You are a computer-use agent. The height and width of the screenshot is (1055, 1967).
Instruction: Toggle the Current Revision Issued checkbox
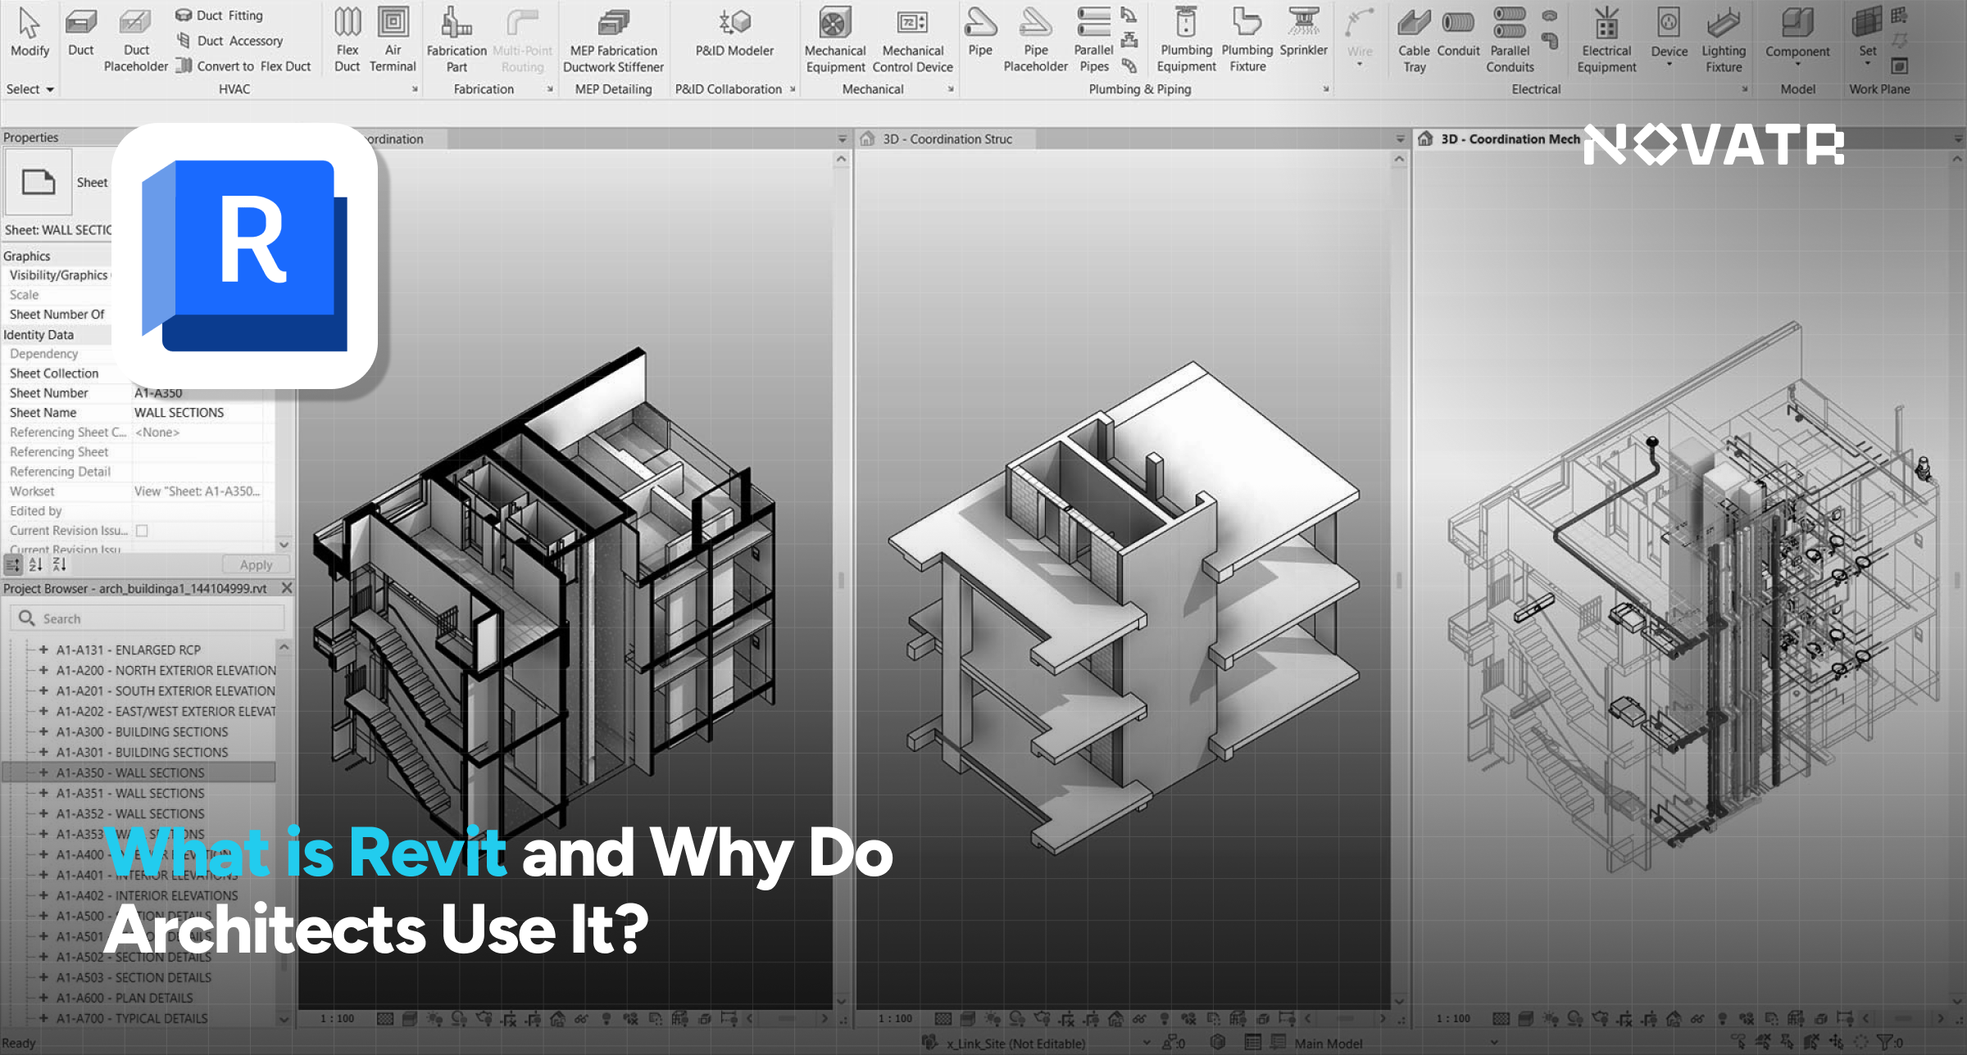click(x=142, y=531)
